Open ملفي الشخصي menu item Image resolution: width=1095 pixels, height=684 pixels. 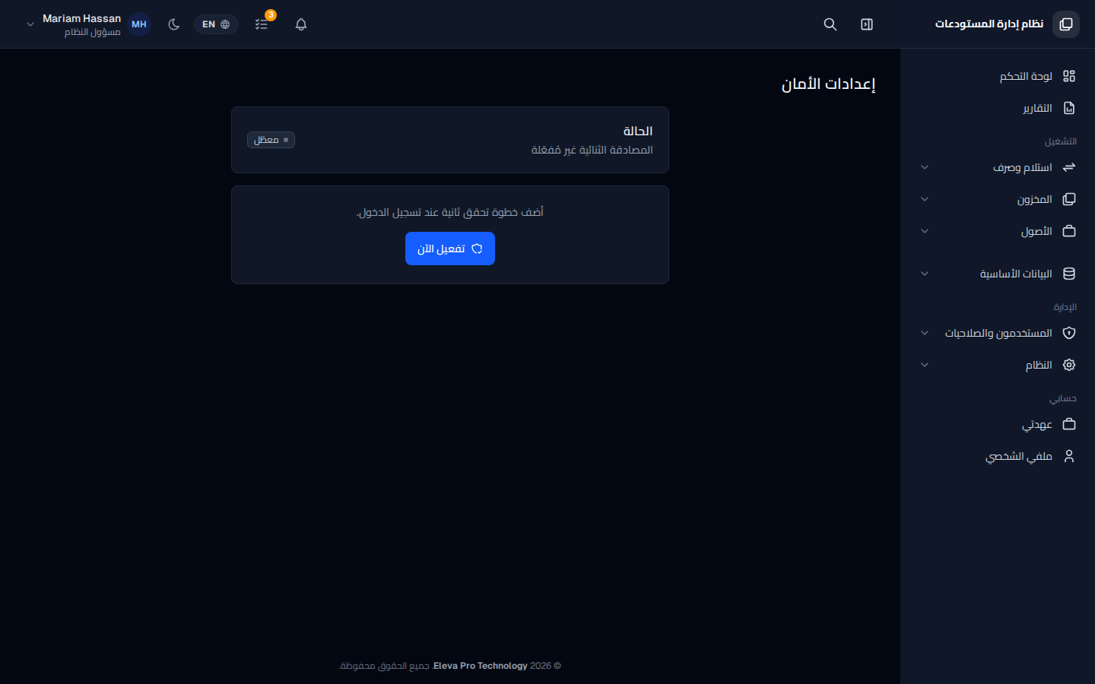(998, 456)
